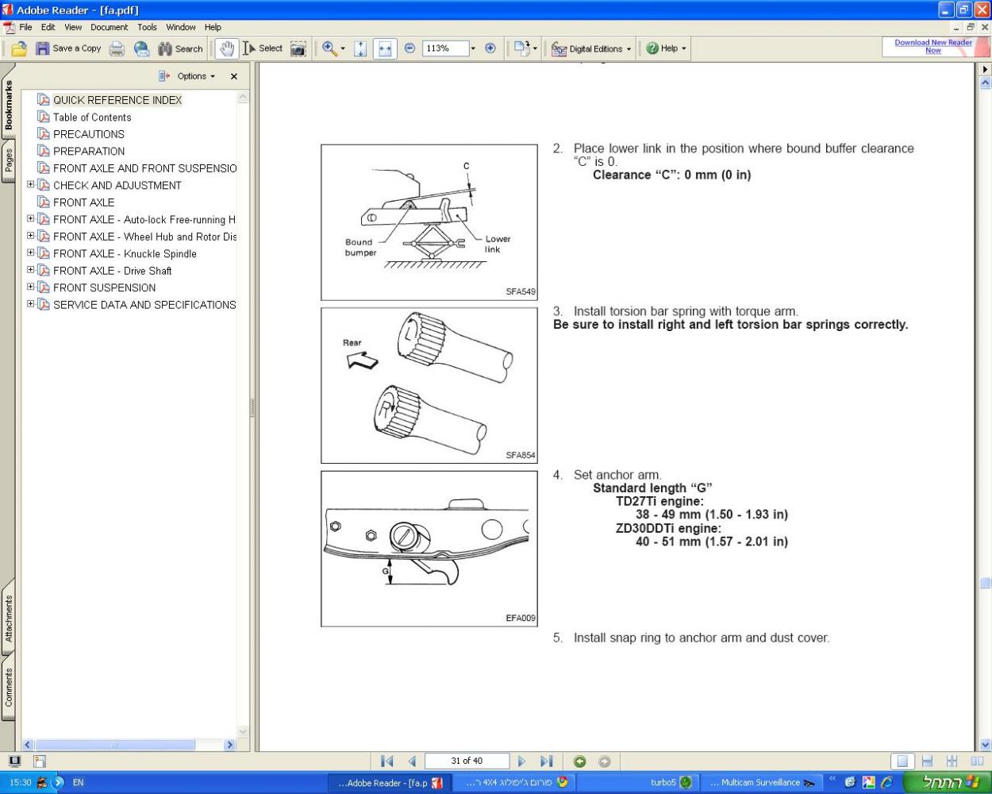Open the Document menu
This screenshot has height=794, width=992.
109,27
